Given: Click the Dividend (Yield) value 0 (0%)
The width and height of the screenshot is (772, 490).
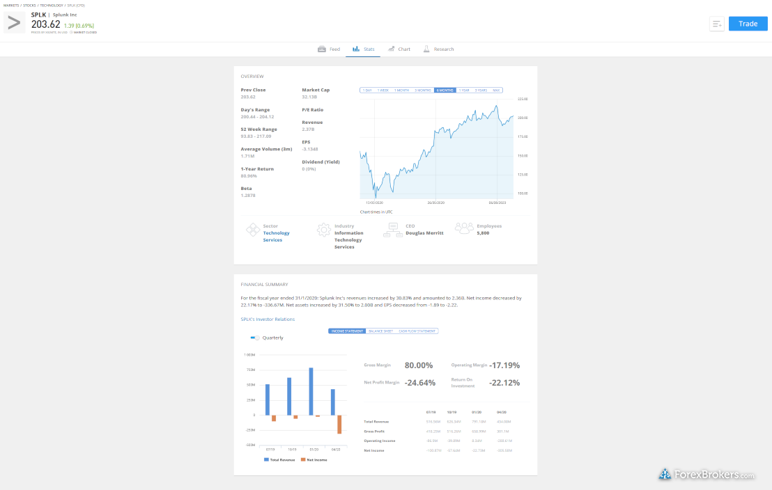Looking at the screenshot, I should pyautogui.click(x=309, y=168).
